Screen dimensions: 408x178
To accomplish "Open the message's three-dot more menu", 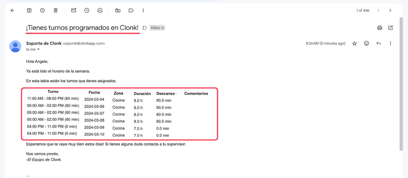I will [x=390, y=43].
